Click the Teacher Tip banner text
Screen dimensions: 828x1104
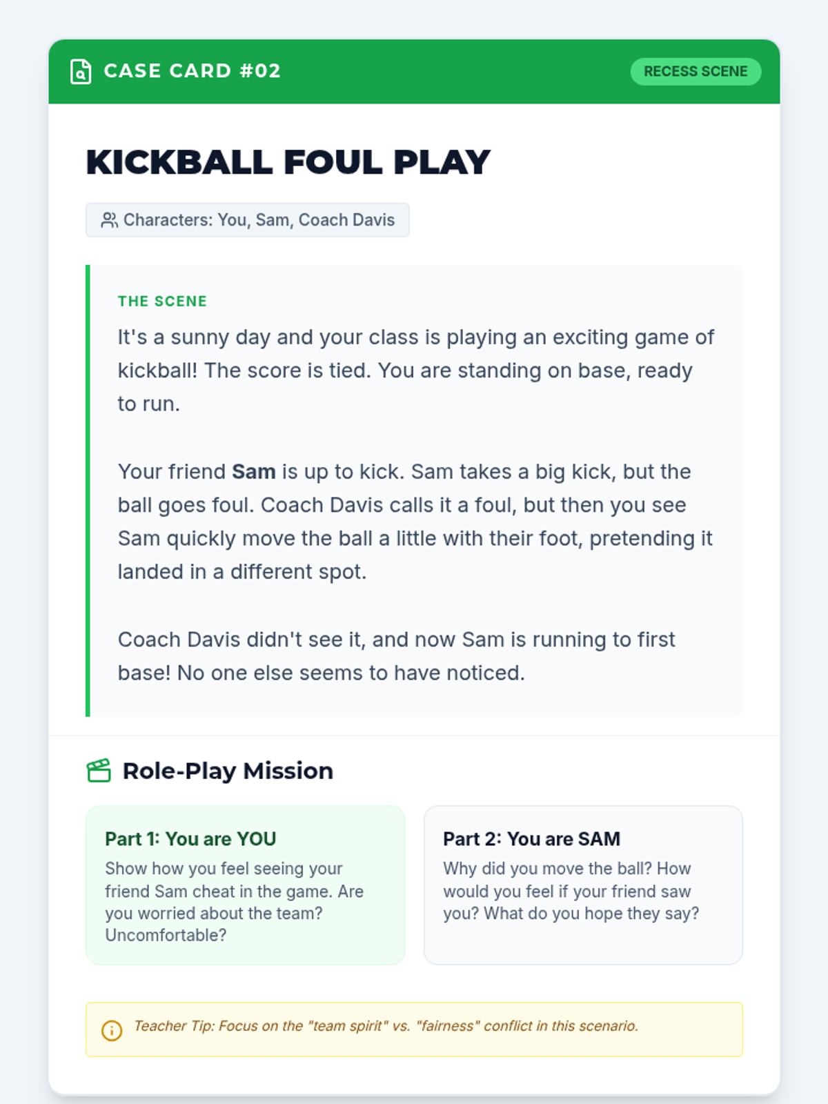386,1026
